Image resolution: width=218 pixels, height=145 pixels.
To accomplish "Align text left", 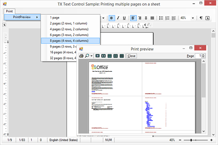I will 133,18.
